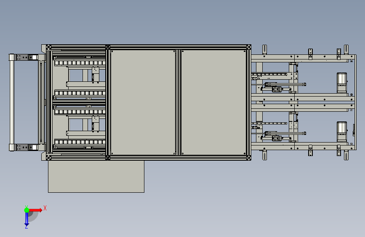
Task: Select the center vertical divider between cover panels
Action: (179, 102)
